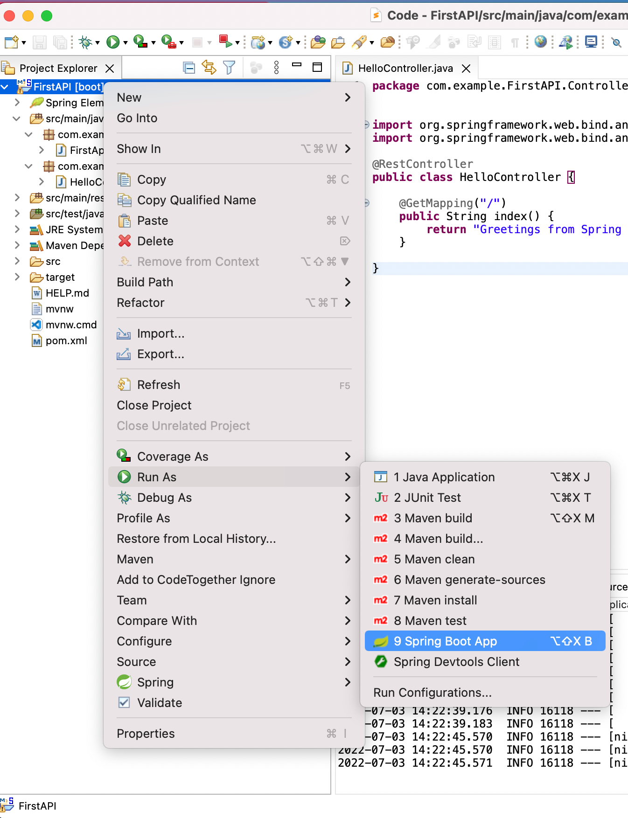Image resolution: width=628 pixels, height=818 pixels.
Task: Select Refresh in the context menu
Action: (x=234, y=385)
